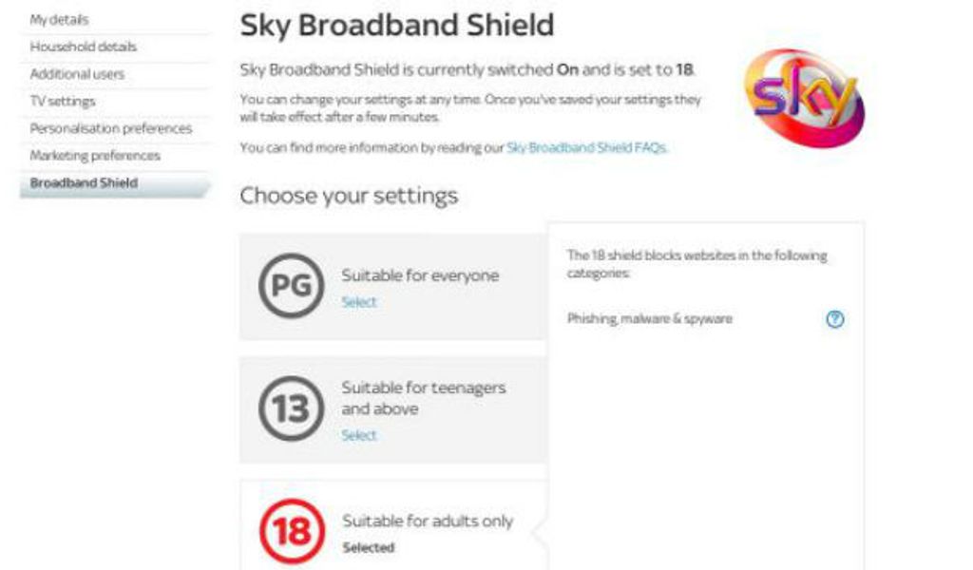973x570 pixels.
Task: Select Broadband Shield sidebar item
Action: pos(115,184)
